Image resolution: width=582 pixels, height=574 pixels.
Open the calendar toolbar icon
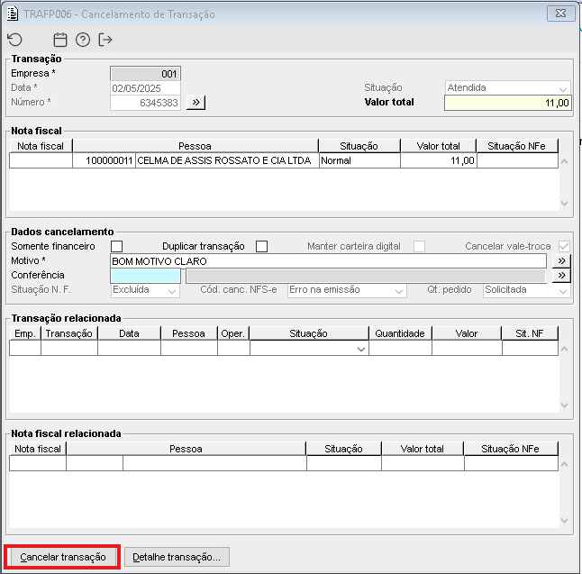[x=60, y=40]
